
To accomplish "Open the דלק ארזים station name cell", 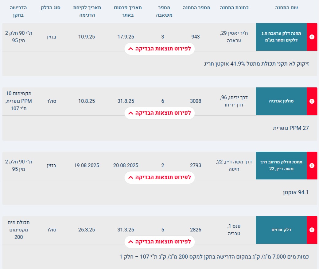I will coord(281,230).
